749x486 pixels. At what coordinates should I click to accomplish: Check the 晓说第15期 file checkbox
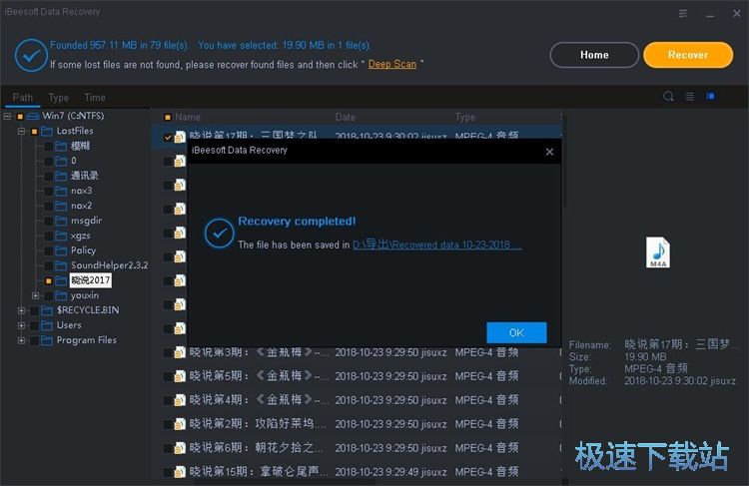point(168,472)
